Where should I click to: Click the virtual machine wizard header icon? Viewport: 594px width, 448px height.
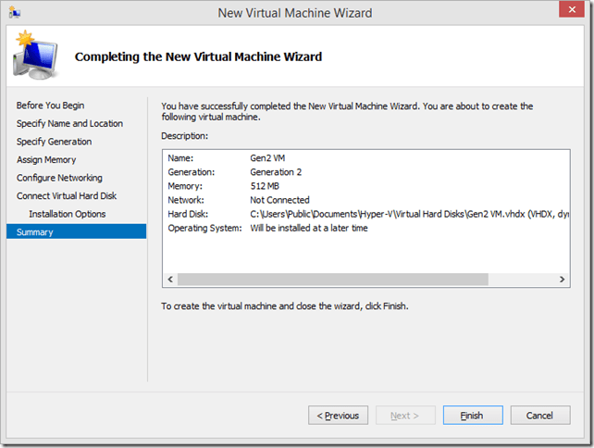(x=32, y=56)
